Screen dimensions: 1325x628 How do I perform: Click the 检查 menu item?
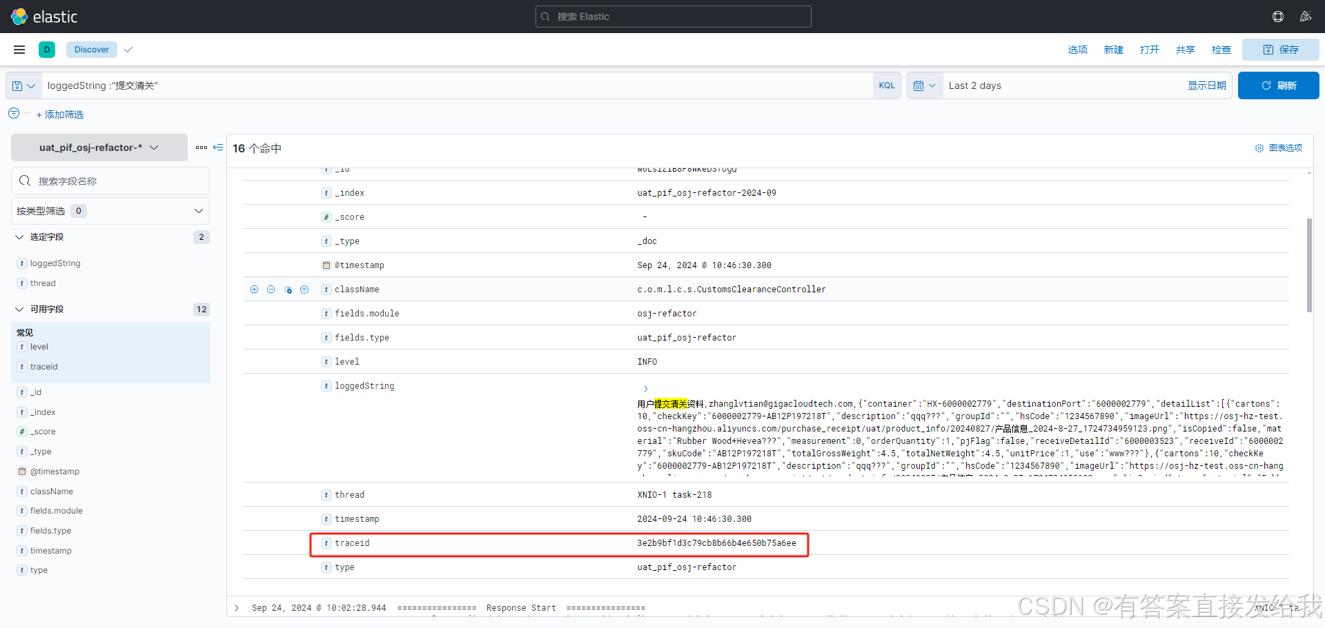pyautogui.click(x=1221, y=49)
